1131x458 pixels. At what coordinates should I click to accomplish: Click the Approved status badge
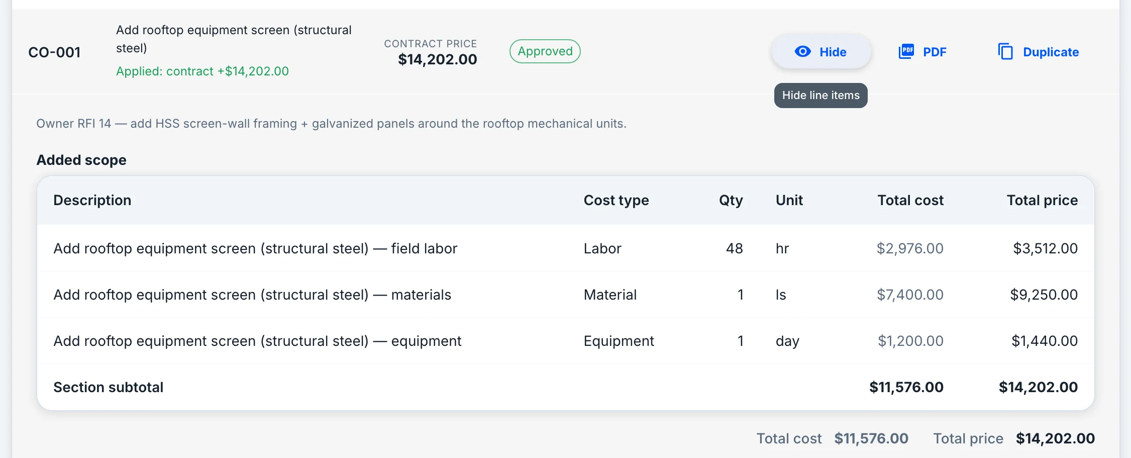point(545,51)
